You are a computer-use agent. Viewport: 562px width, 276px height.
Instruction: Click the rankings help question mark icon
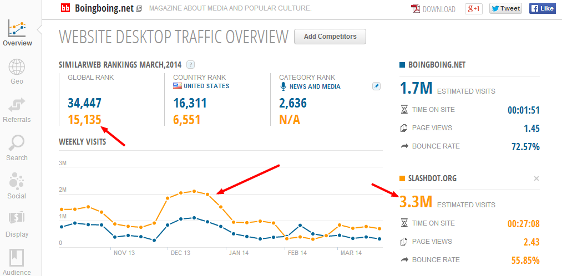[x=191, y=65]
